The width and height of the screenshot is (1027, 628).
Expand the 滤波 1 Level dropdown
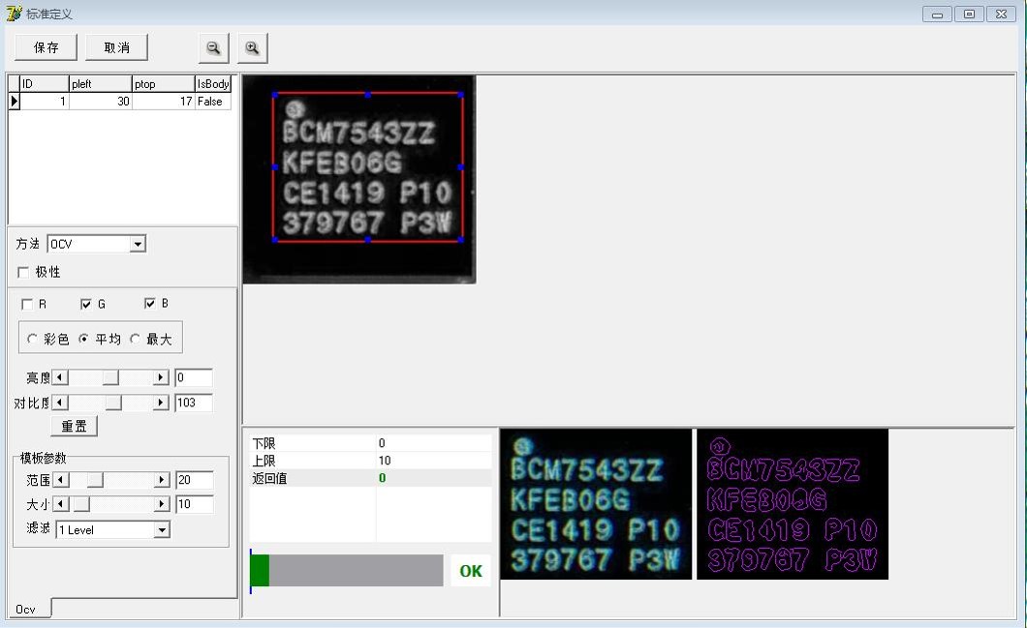coord(162,530)
